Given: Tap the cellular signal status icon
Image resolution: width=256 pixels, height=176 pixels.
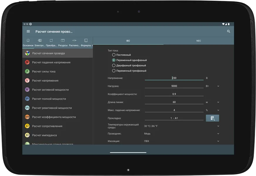Looking at the screenshot, I should [226, 24].
